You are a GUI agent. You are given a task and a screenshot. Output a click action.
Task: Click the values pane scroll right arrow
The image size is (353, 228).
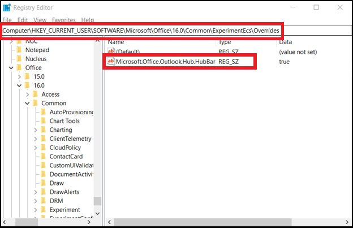(347, 222)
